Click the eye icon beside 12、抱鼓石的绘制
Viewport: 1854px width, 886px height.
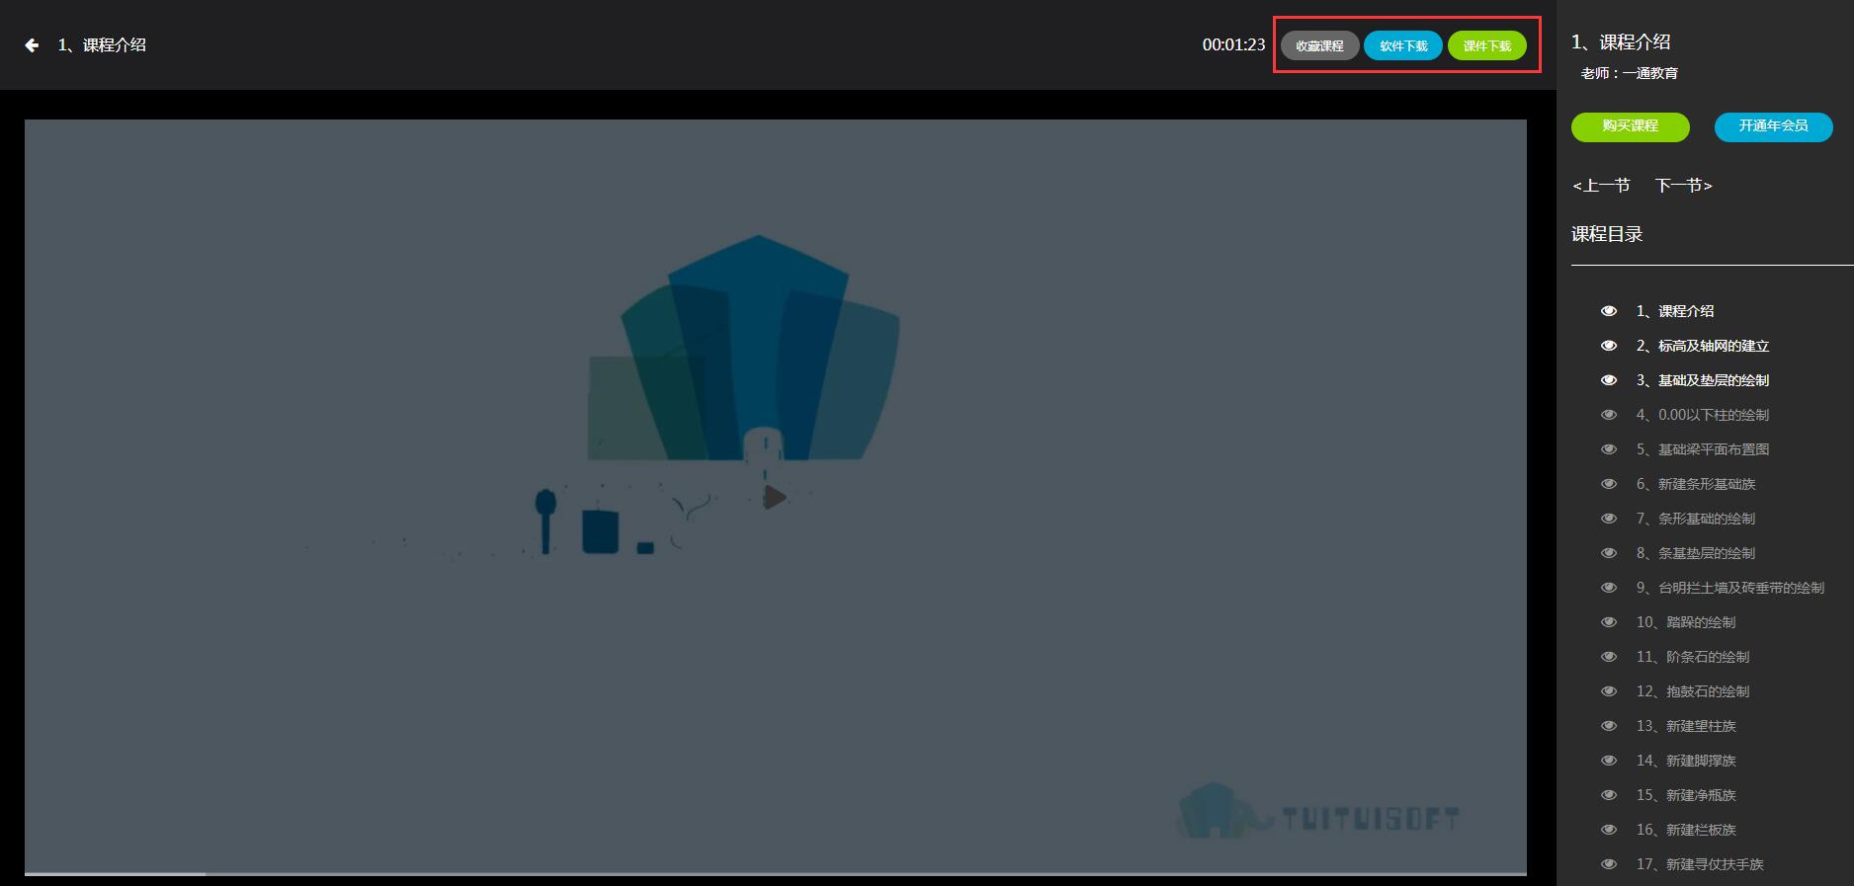point(1609,691)
